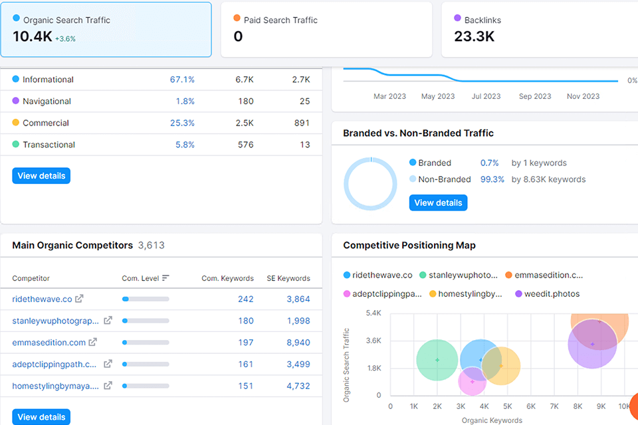Viewport: 638px width, 425px height.
Task: Click the Branded traffic donut chart
Action: [x=370, y=184]
